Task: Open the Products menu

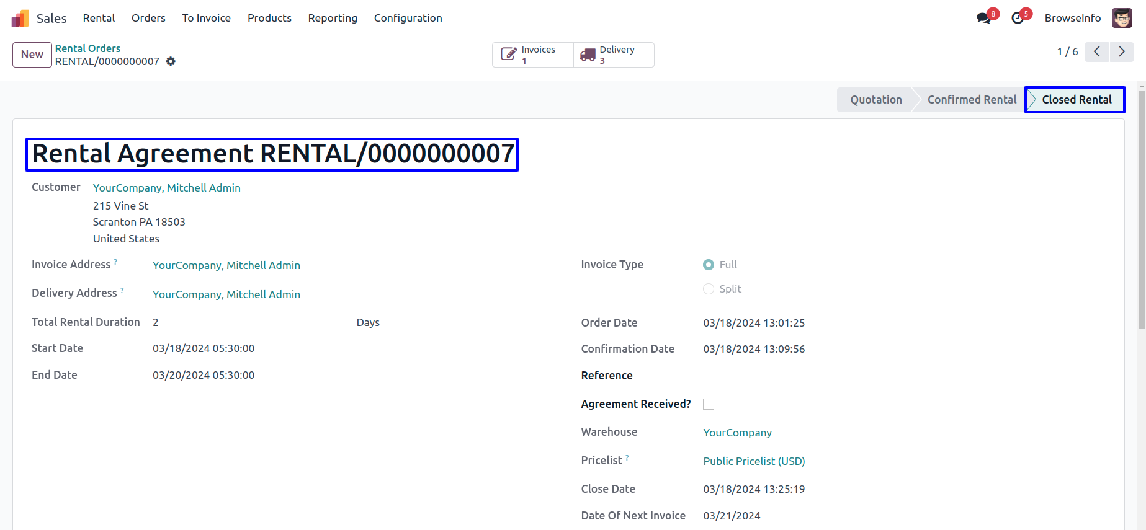Action: pyautogui.click(x=269, y=18)
